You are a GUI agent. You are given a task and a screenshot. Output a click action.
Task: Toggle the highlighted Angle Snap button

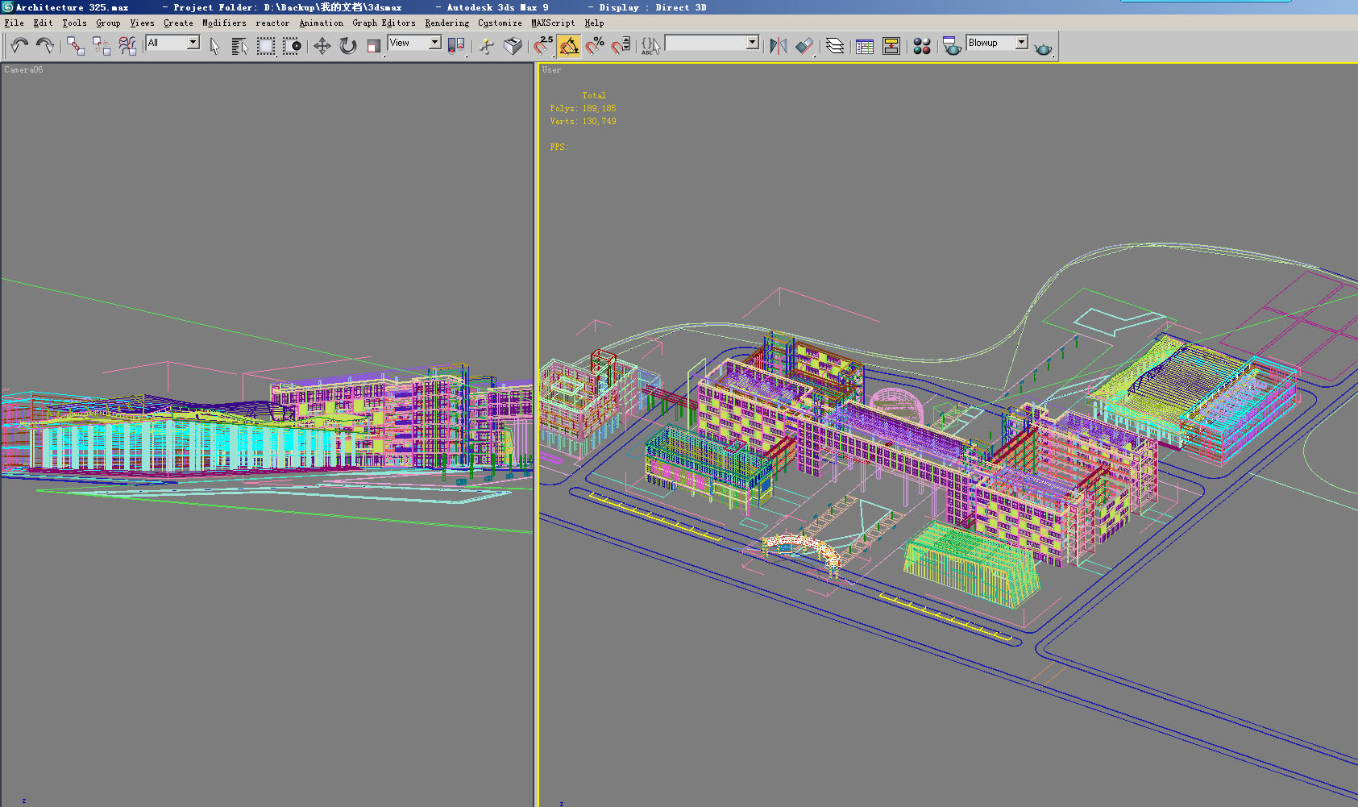[x=569, y=46]
